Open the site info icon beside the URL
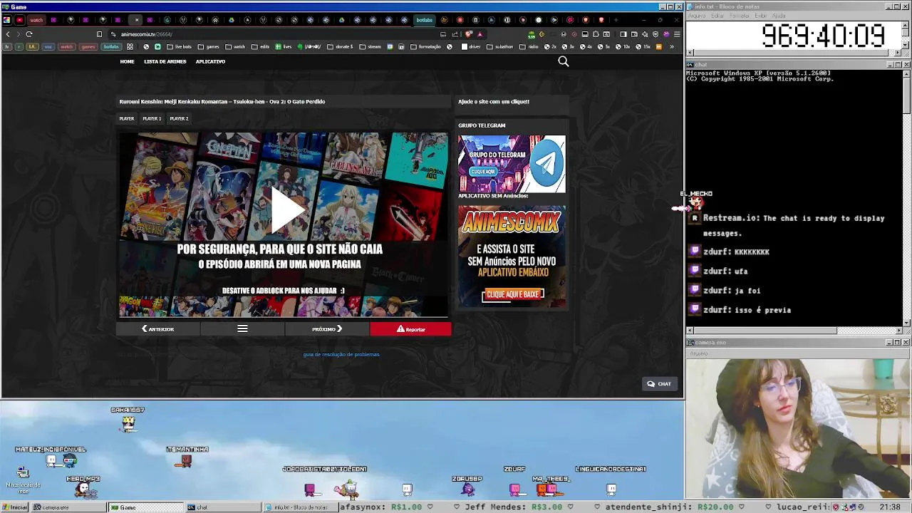912x513 pixels. tap(114, 34)
